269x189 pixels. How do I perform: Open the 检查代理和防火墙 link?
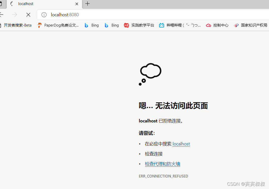click(x=162, y=164)
